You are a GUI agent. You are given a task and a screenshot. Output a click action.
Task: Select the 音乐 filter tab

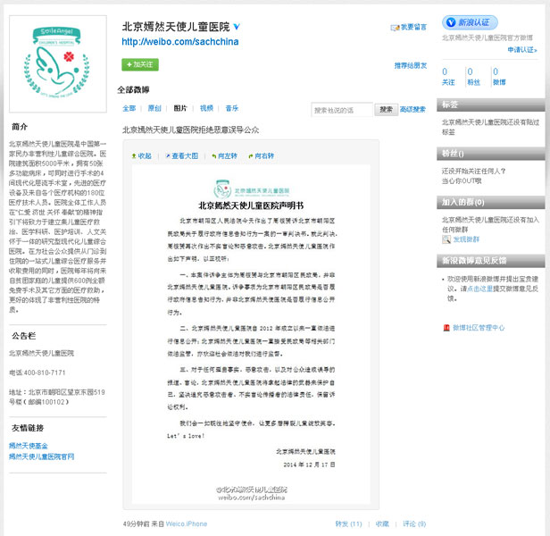(232, 108)
